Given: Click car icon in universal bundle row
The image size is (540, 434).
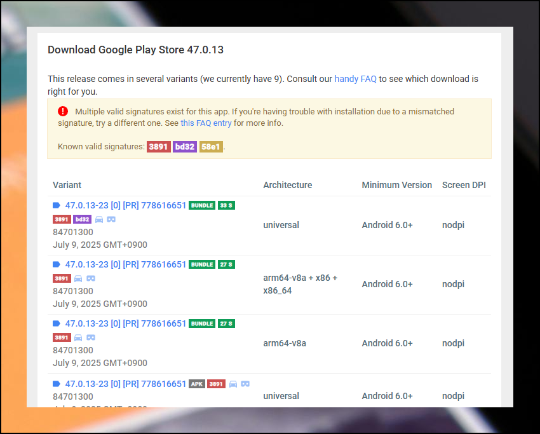Looking at the screenshot, I should coord(99,219).
